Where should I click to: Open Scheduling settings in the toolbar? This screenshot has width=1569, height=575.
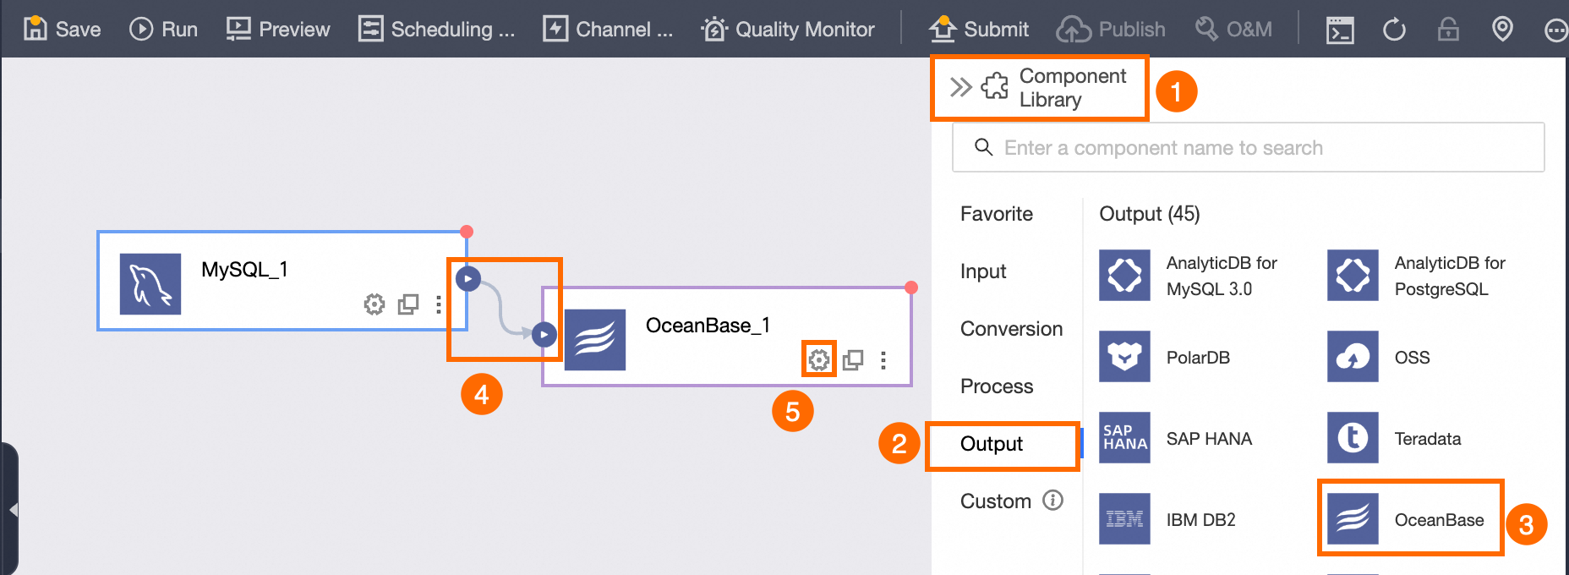coord(436,29)
